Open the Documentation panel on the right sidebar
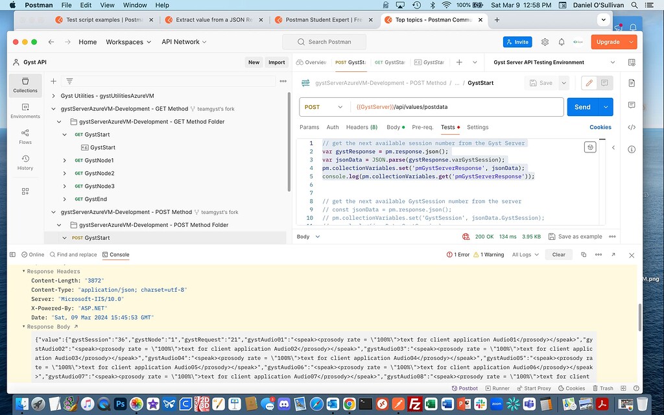This screenshot has height=415, width=664. pos(631,82)
